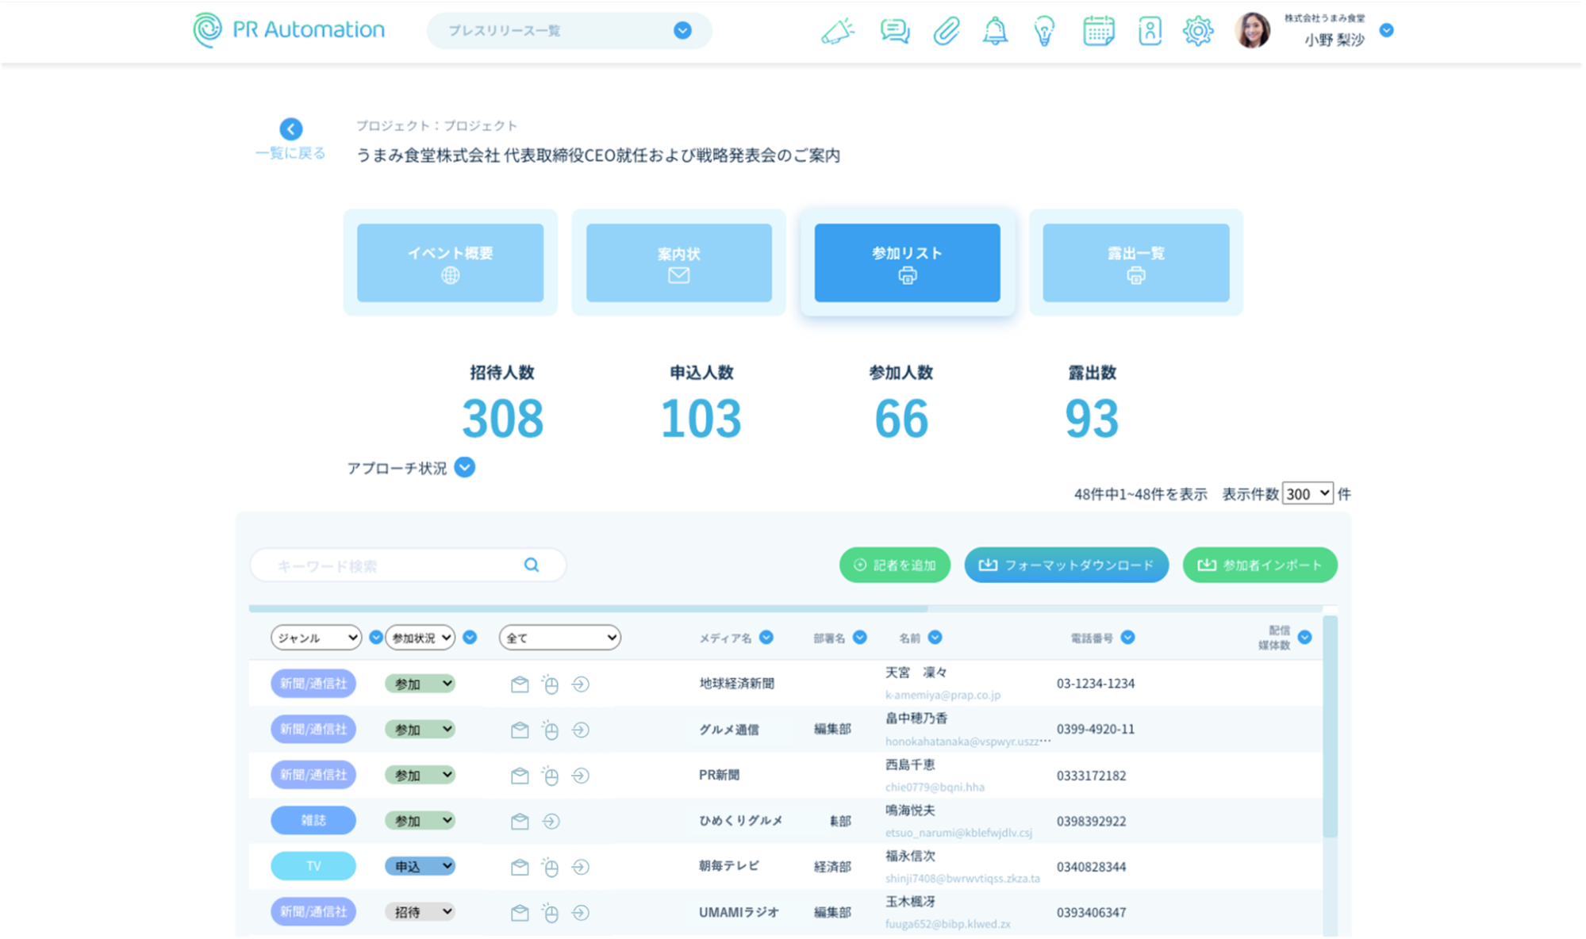The width and height of the screenshot is (1586, 939).
Task: Open the notifications bell icon
Action: 995,32
